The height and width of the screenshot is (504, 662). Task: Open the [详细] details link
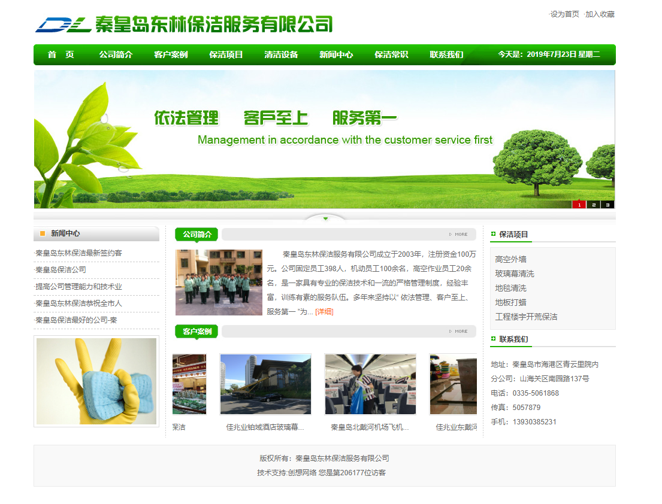pyautogui.click(x=324, y=312)
